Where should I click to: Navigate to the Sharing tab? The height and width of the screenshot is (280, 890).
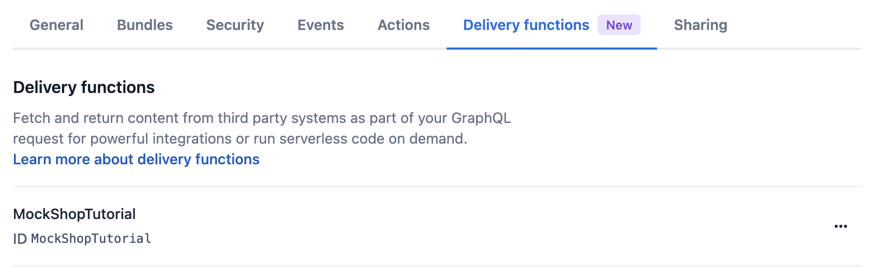[x=700, y=25]
